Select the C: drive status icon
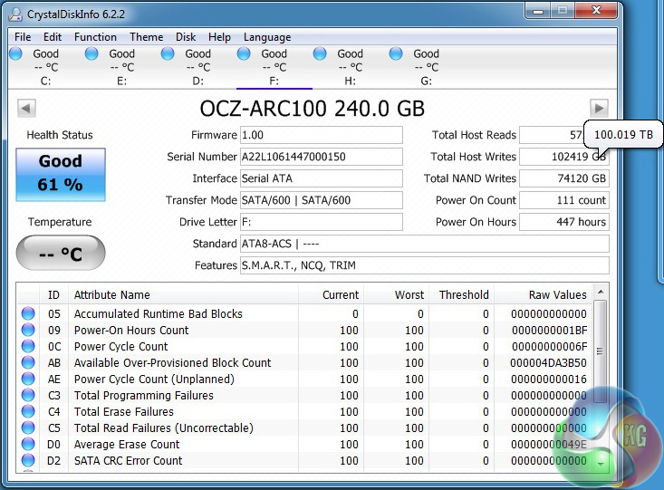Screen dimensions: 664x490 [x=15, y=54]
